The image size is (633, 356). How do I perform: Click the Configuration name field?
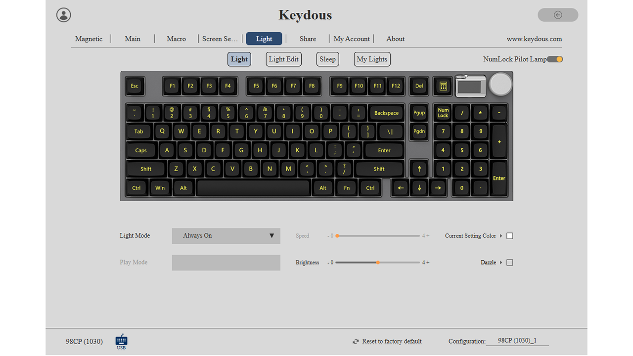tap(517, 341)
